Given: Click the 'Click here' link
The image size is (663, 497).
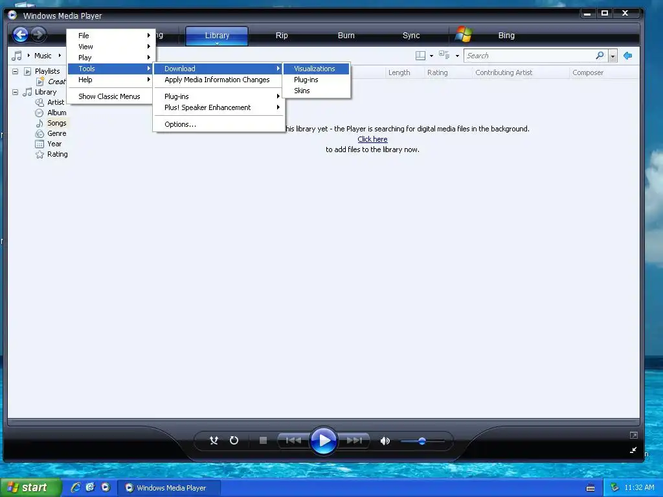Looking at the screenshot, I should tap(372, 139).
